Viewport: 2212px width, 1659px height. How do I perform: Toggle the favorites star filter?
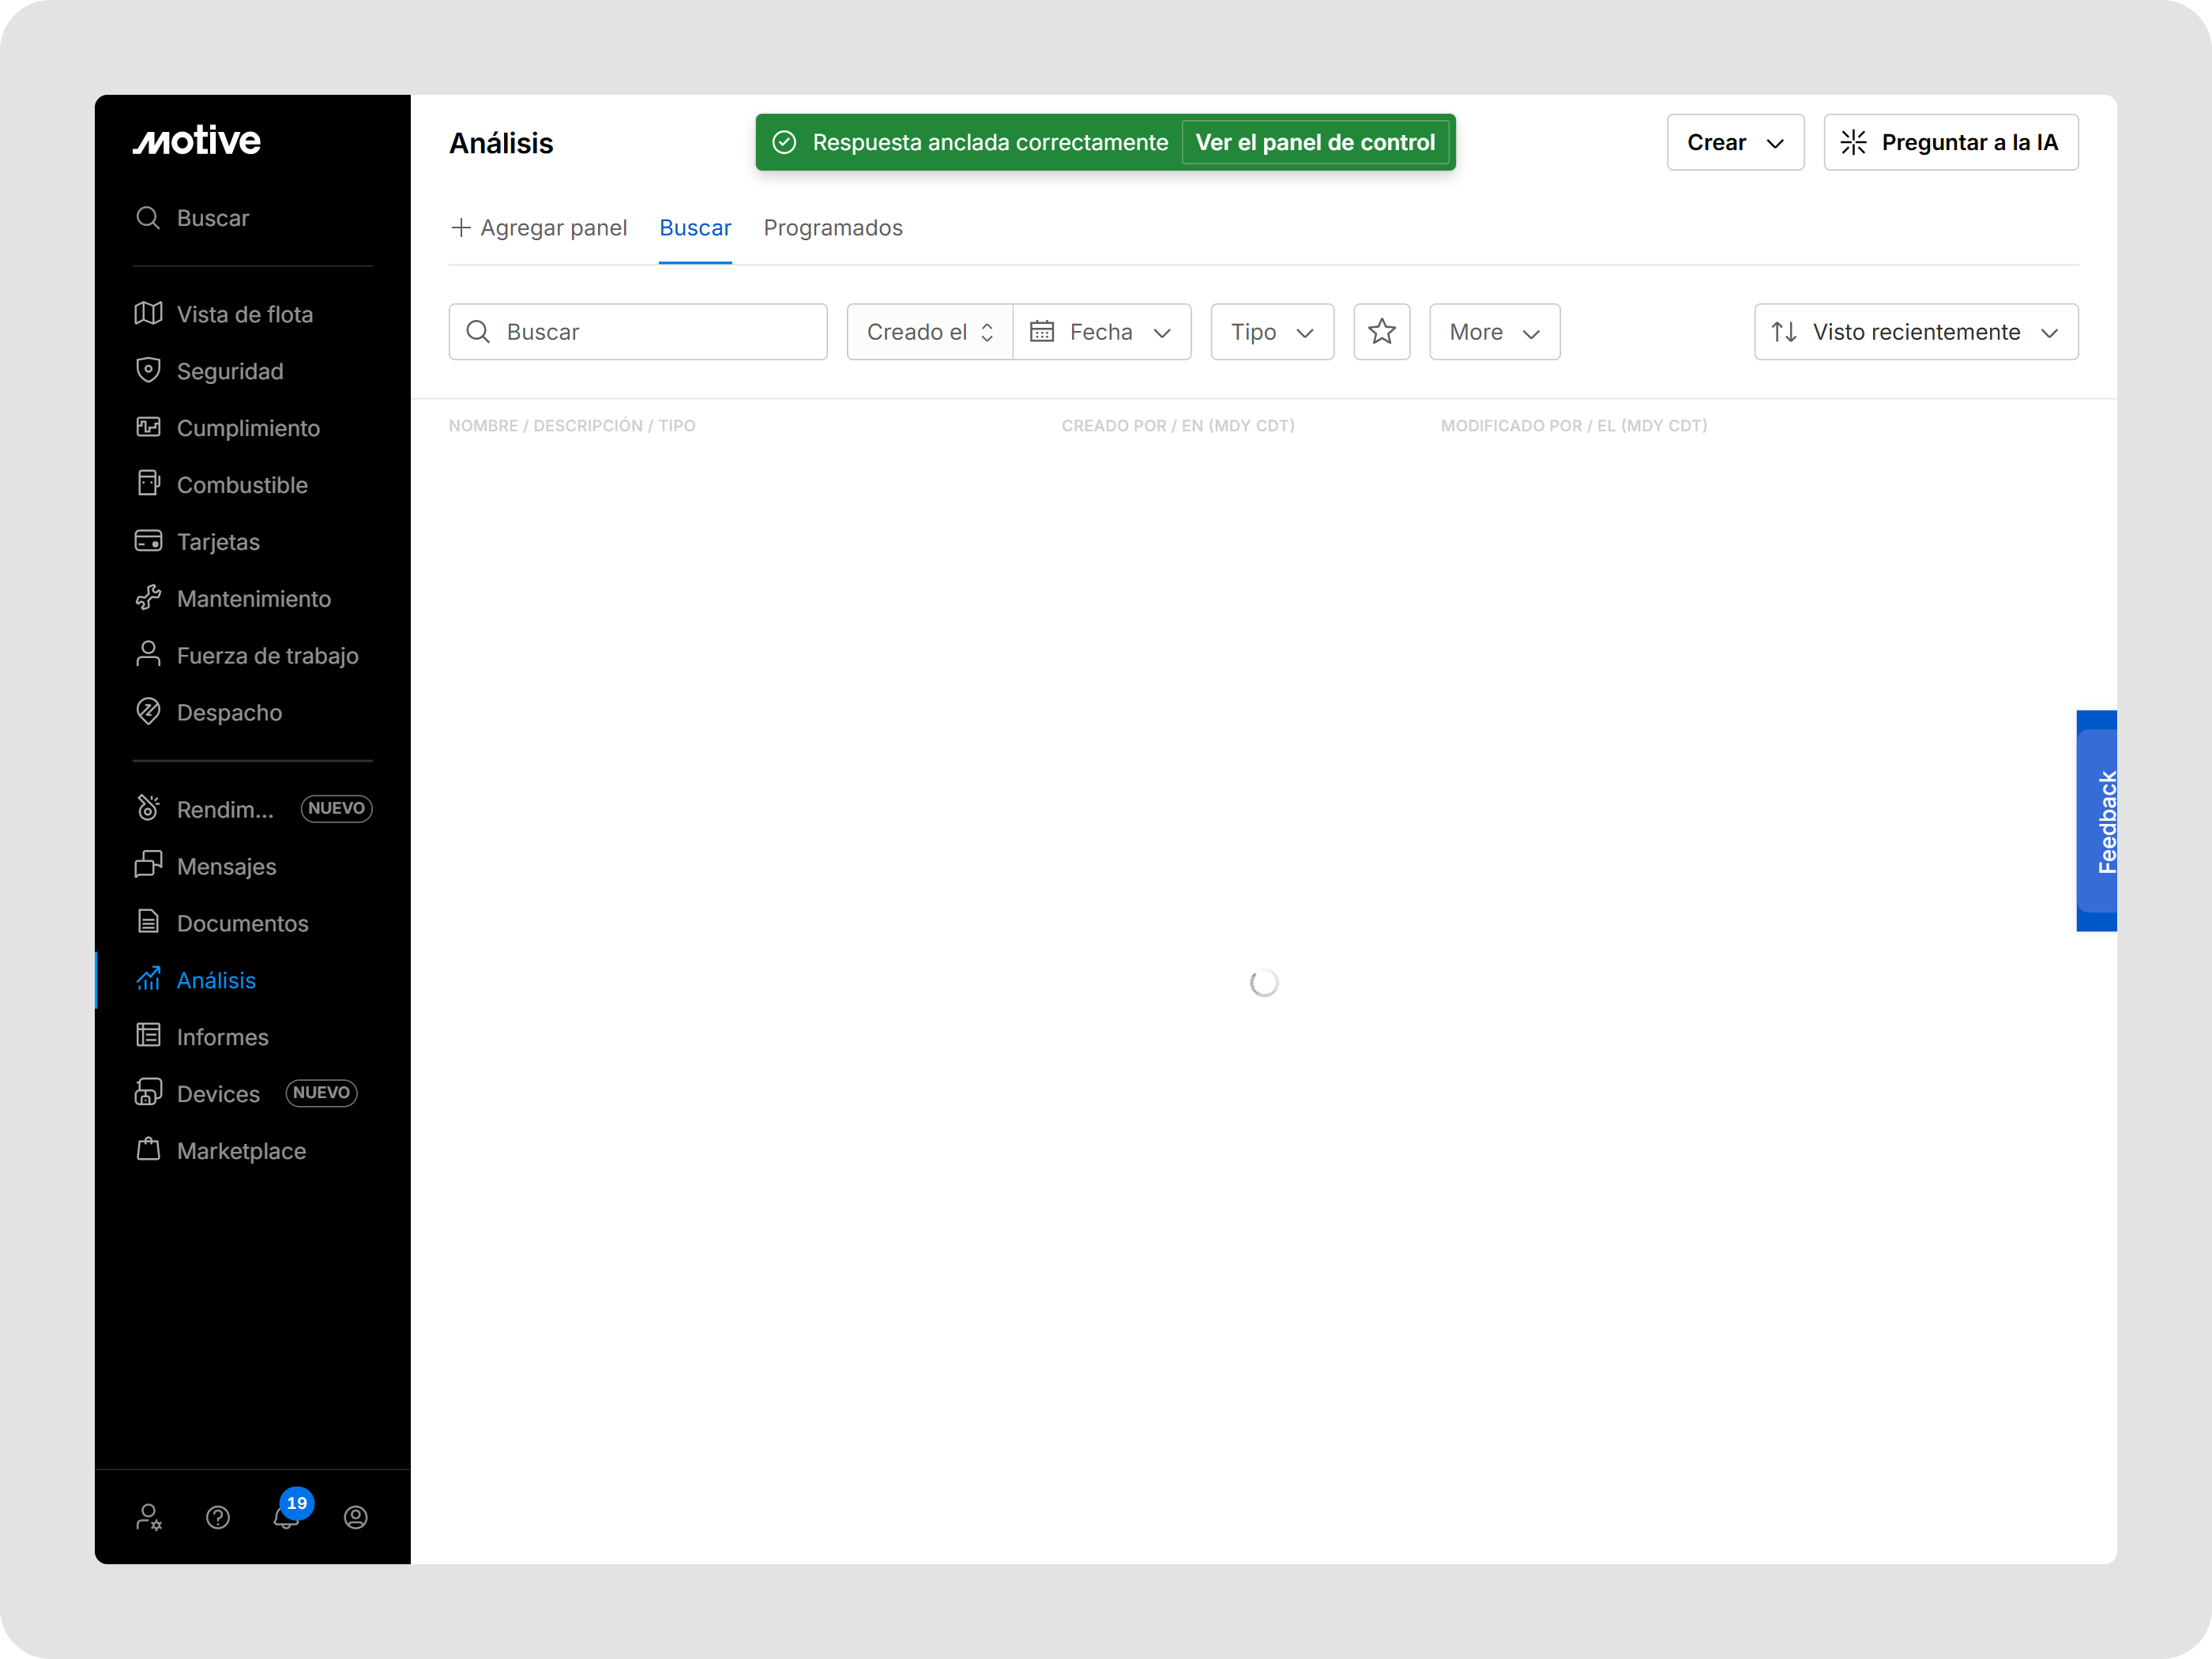pyautogui.click(x=1382, y=331)
